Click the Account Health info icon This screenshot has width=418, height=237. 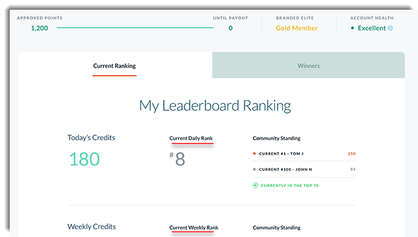tap(390, 28)
